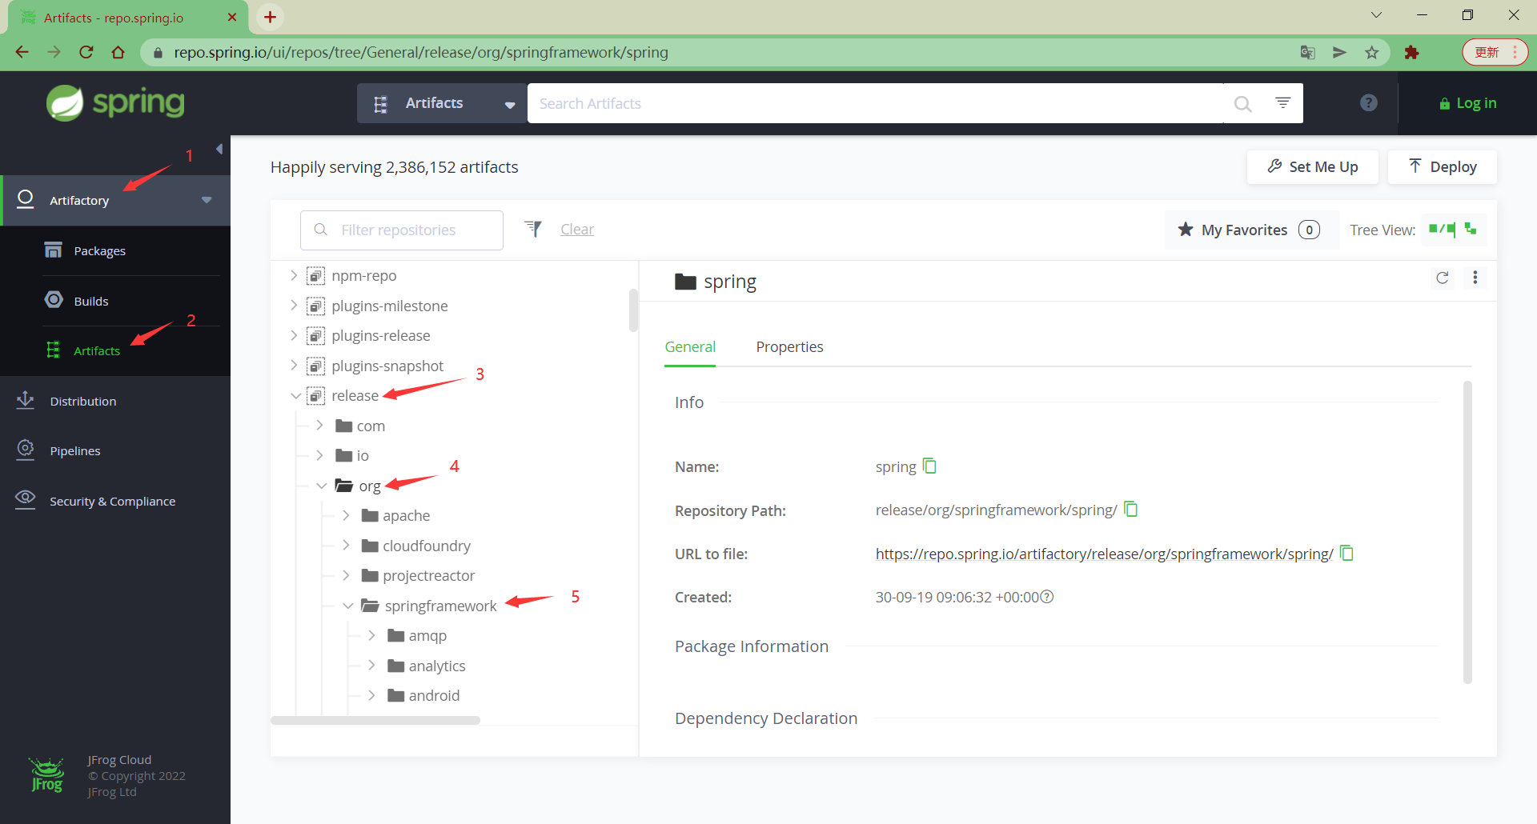Open the repo.spring.io artifactory URL link
1537x824 pixels.
point(1104,554)
